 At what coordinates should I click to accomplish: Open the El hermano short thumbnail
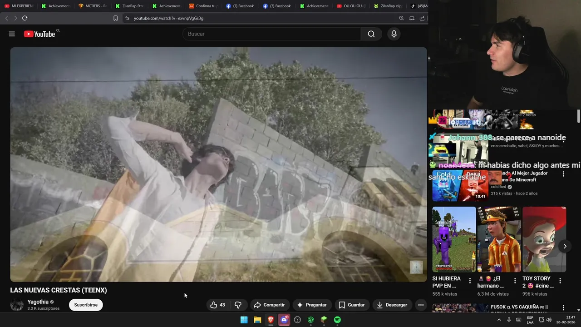tap(499, 239)
